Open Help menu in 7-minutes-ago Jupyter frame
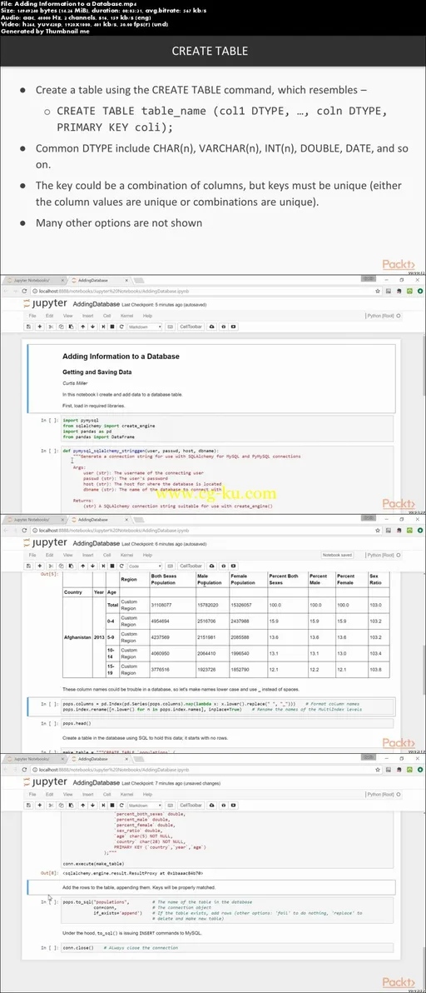This screenshot has height=993, width=426. click(147, 794)
